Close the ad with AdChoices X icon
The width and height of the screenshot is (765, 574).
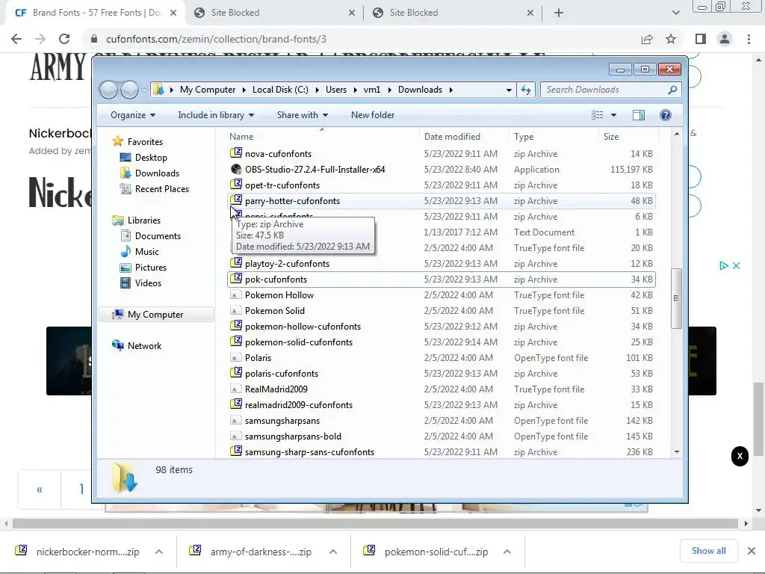click(x=736, y=265)
